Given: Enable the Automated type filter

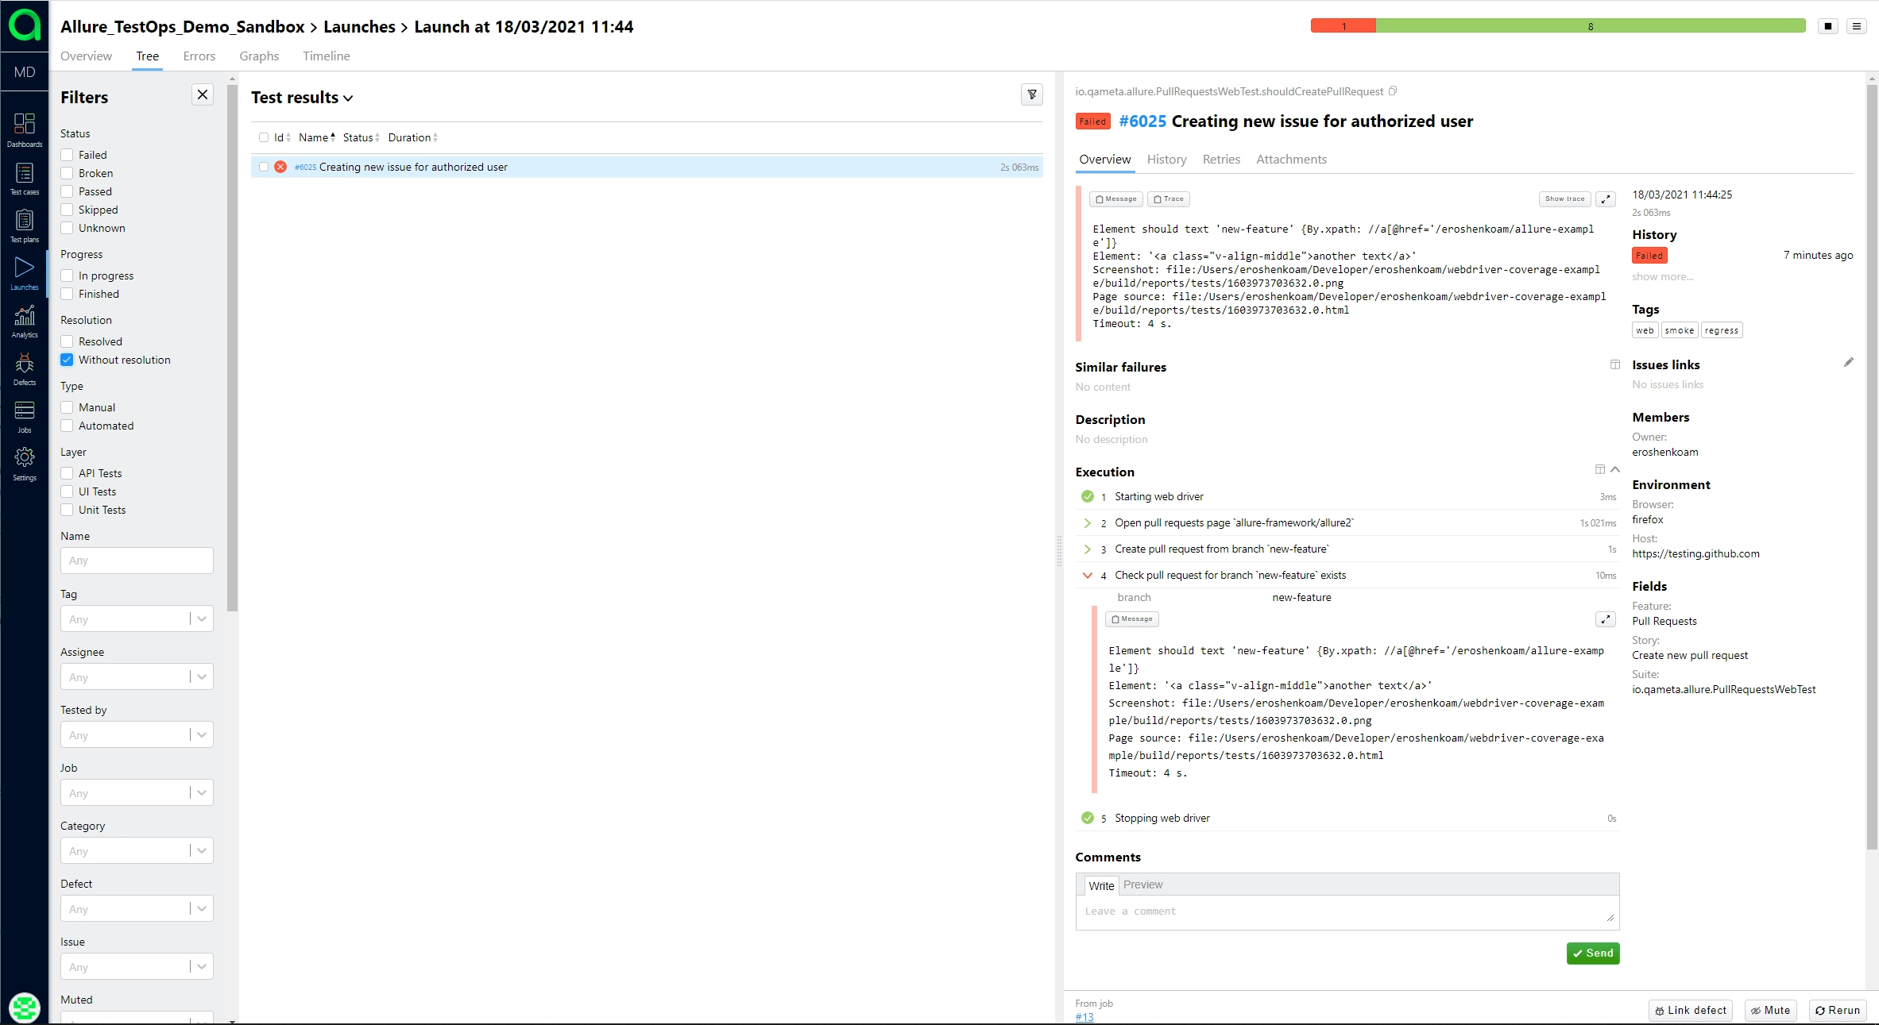Looking at the screenshot, I should point(68,426).
